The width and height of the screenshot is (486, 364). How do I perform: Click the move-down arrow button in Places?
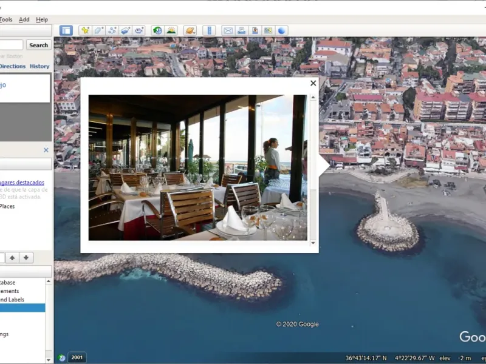(26, 258)
